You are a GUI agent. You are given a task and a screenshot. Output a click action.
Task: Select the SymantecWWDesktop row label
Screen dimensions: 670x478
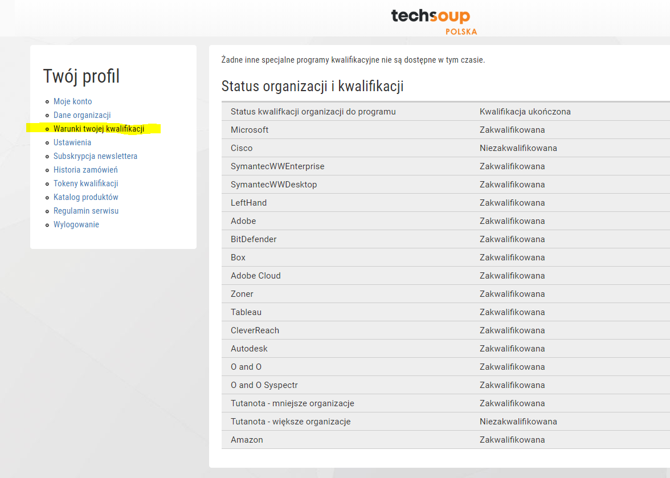(x=274, y=185)
